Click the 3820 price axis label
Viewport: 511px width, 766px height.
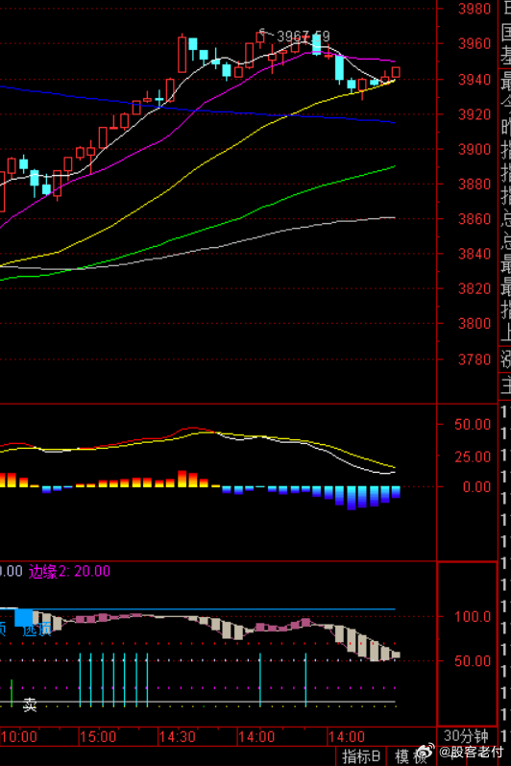(x=474, y=288)
